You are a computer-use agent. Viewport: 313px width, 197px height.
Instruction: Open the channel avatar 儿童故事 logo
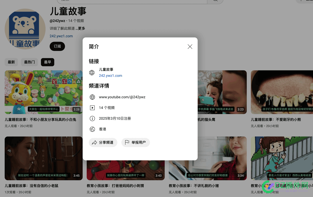pos(25,29)
